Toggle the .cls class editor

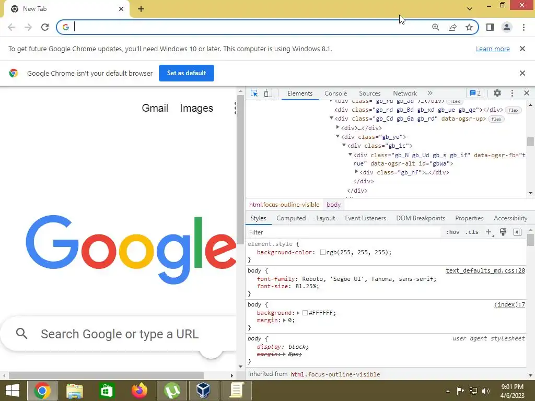coord(472,232)
